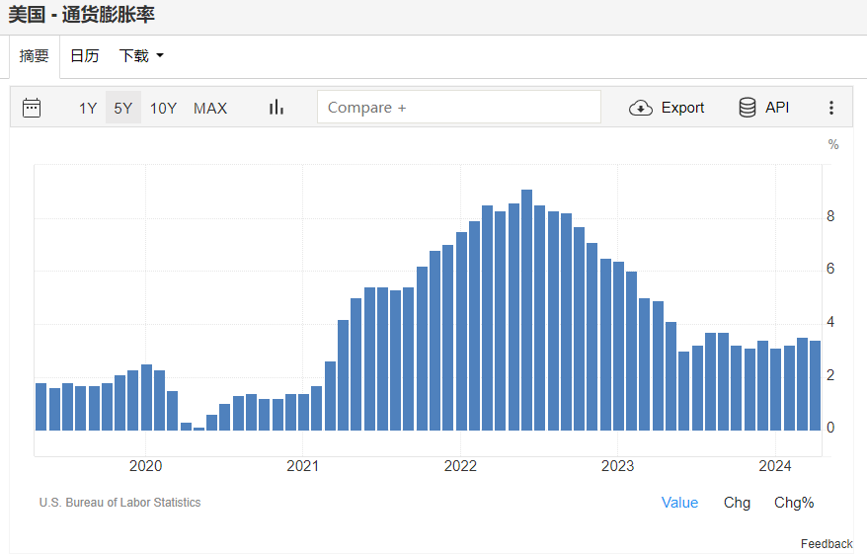The height and width of the screenshot is (555, 867).
Task: Select the MAX time range
Action: (x=210, y=108)
